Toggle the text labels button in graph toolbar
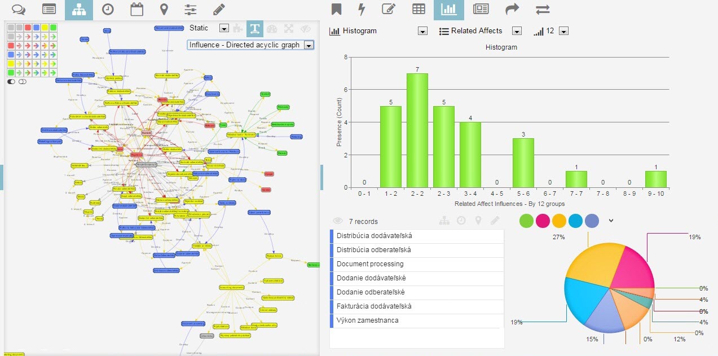 click(256, 28)
